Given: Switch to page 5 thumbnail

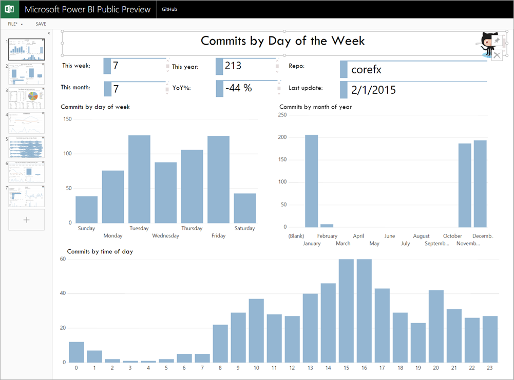Looking at the screenshot, I should (27, 147).
